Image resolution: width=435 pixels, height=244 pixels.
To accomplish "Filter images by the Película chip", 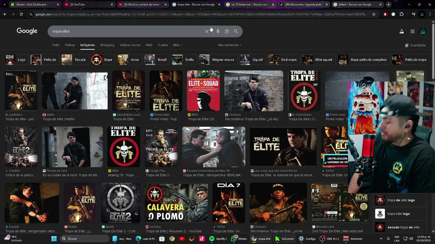I will coord(45,60).
